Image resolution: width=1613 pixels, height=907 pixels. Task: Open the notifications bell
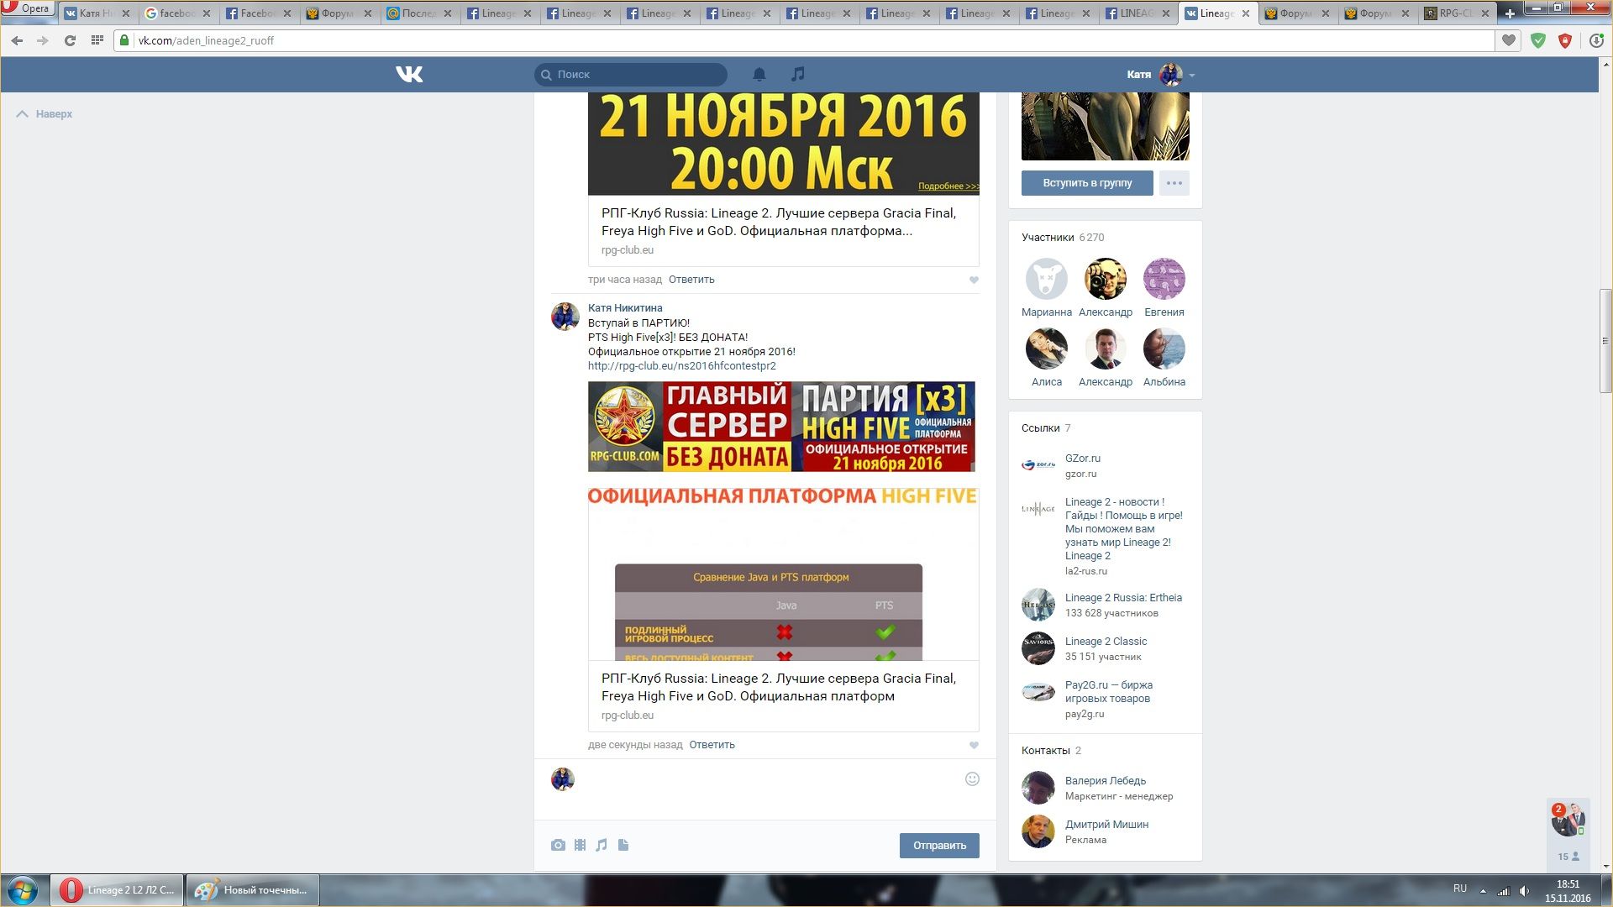(x=759, y=75)
